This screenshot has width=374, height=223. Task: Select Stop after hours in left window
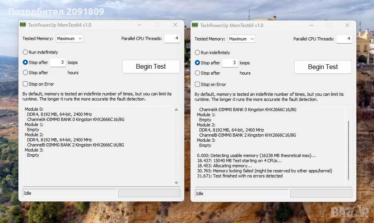coord(26,73)
